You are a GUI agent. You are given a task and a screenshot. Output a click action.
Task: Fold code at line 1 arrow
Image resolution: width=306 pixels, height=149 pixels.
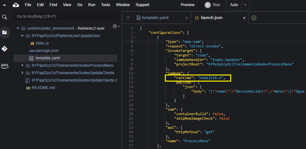(135, 28)
